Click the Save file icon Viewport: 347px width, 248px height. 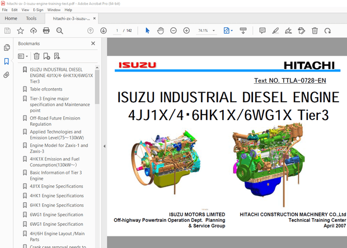(7, 31)
